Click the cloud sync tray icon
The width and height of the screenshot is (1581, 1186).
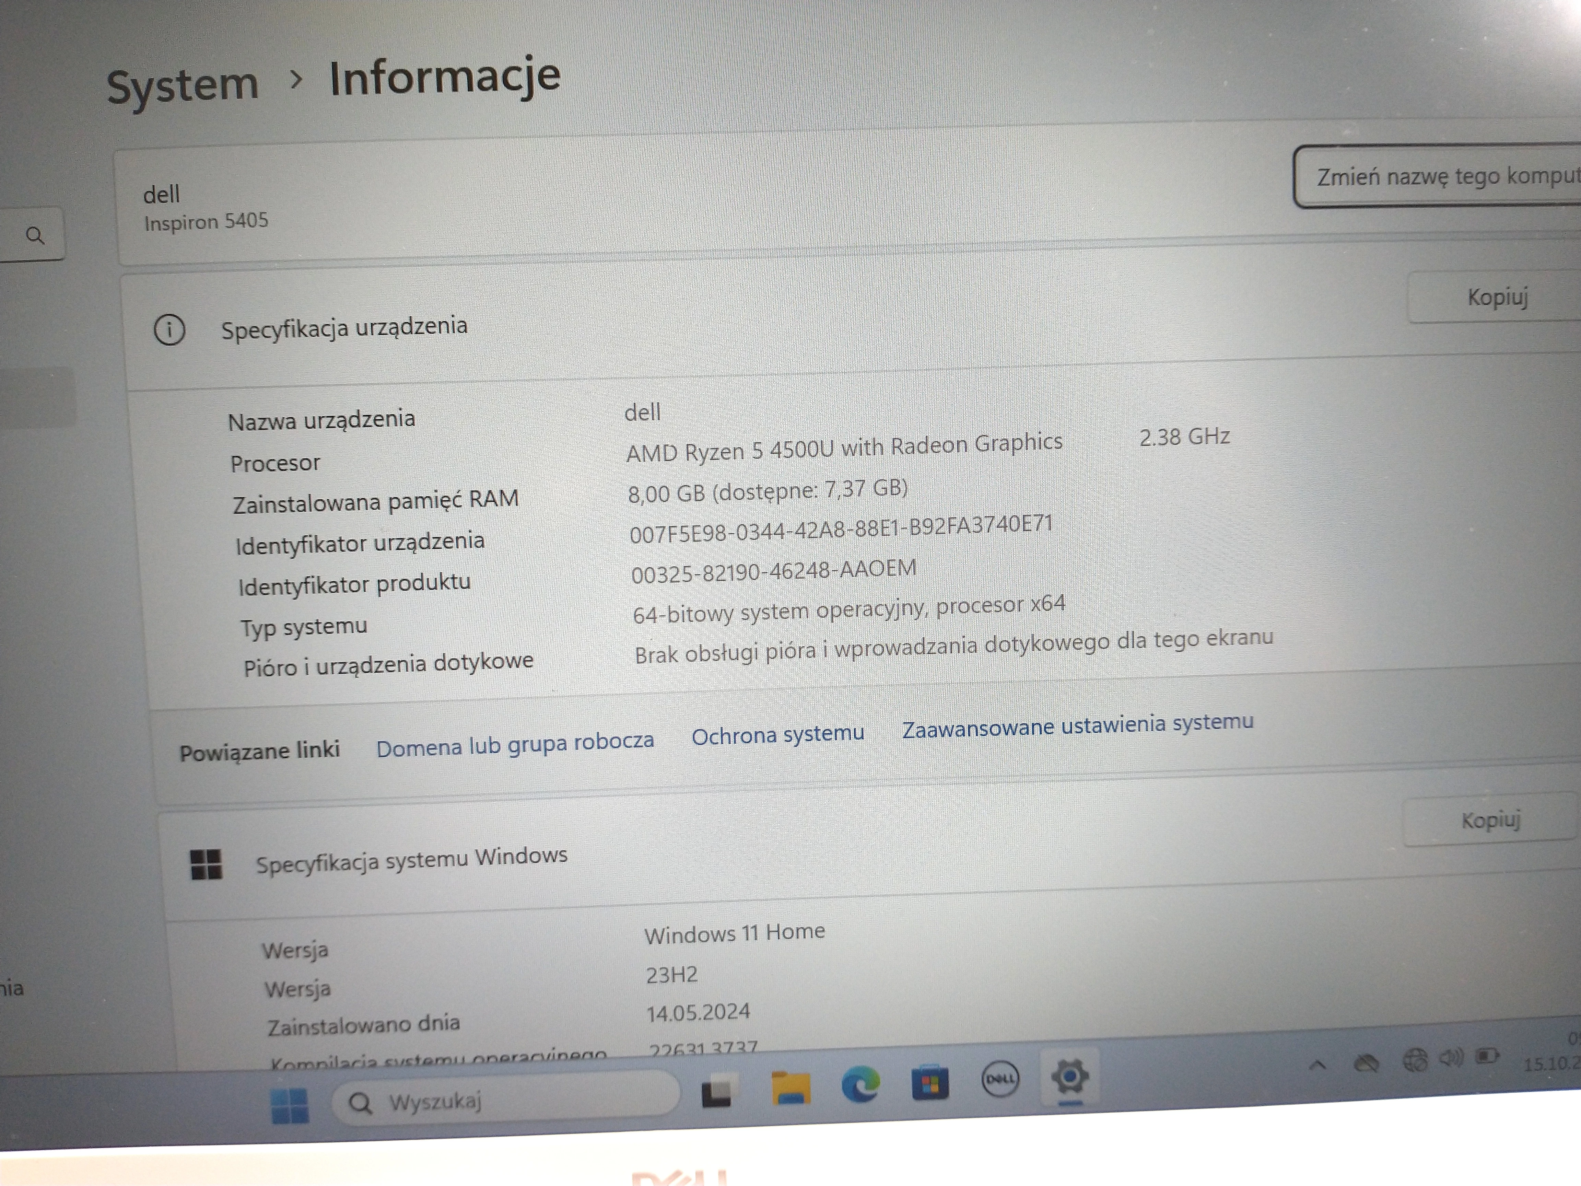1367,1064
